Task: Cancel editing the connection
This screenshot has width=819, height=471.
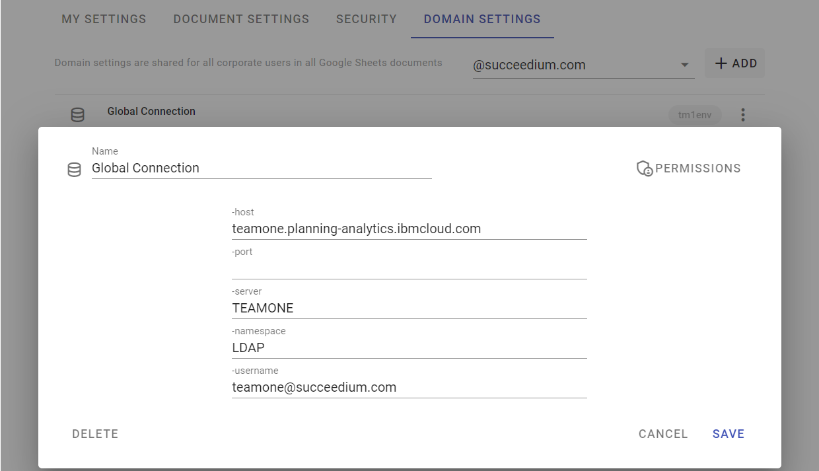Action: [663, 434]
